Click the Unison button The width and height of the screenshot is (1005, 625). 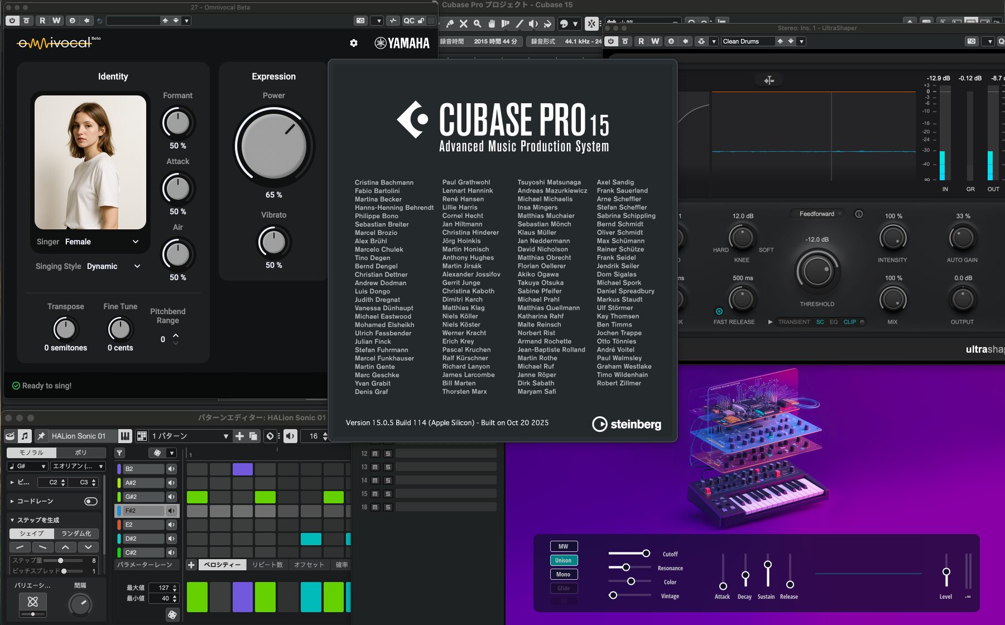(x=563, y=560)
